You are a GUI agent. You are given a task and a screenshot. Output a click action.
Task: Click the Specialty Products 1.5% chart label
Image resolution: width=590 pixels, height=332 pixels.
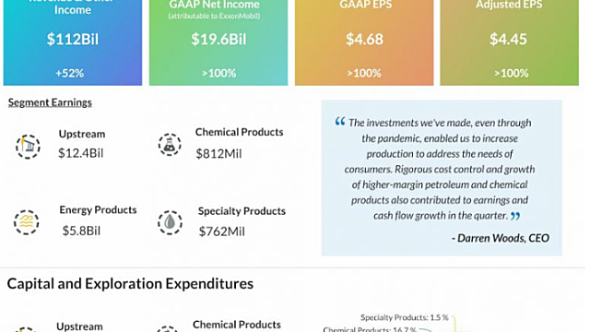[405, 317]
